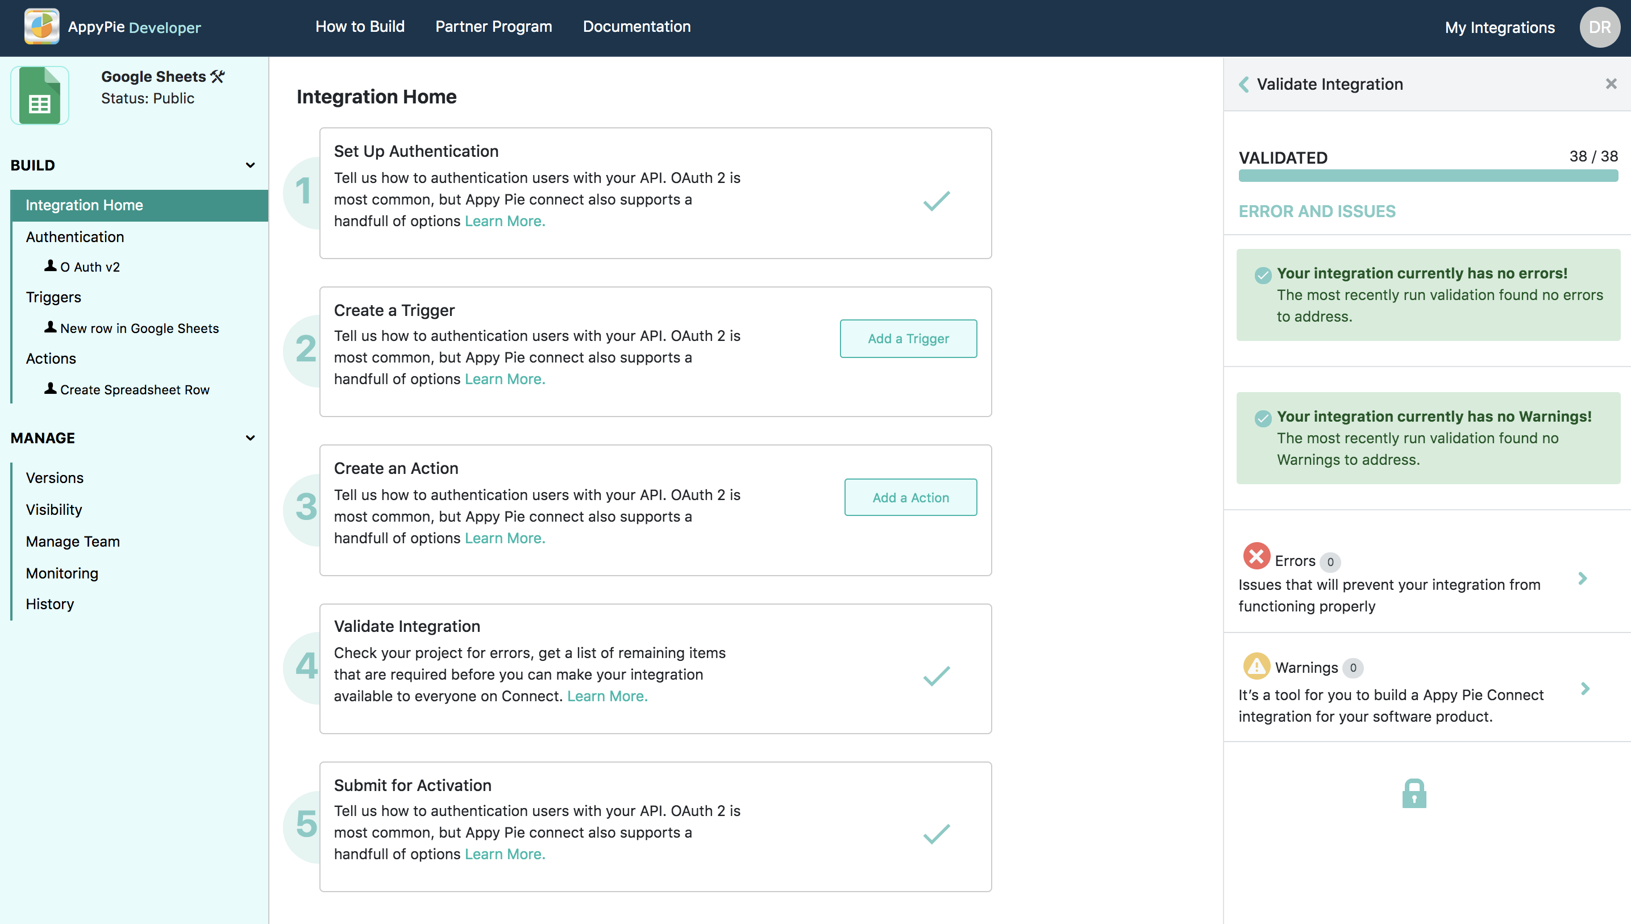Click the tools icon beside Google Sheets
The width and height of the screenshot is (1631, 924).
click(x=218, y=77)
